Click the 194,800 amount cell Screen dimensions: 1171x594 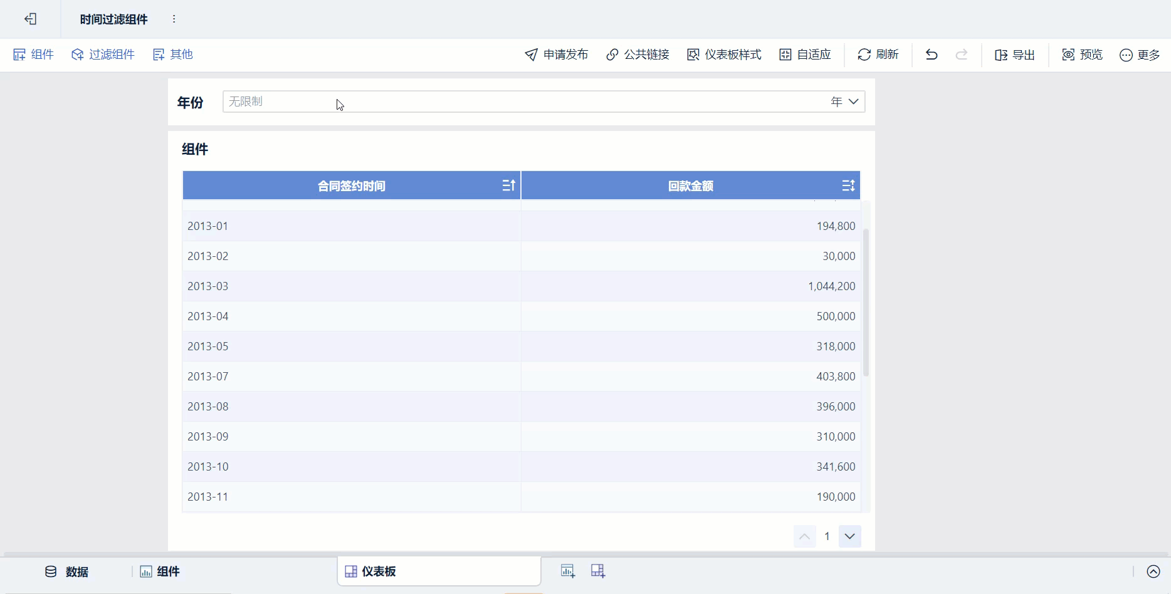691,226
